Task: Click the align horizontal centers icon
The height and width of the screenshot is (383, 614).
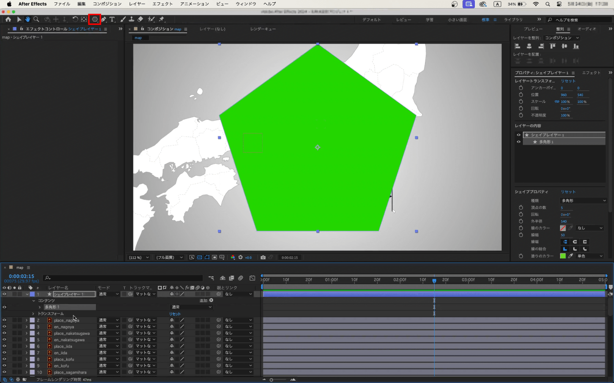Action: tap(529, 46)
